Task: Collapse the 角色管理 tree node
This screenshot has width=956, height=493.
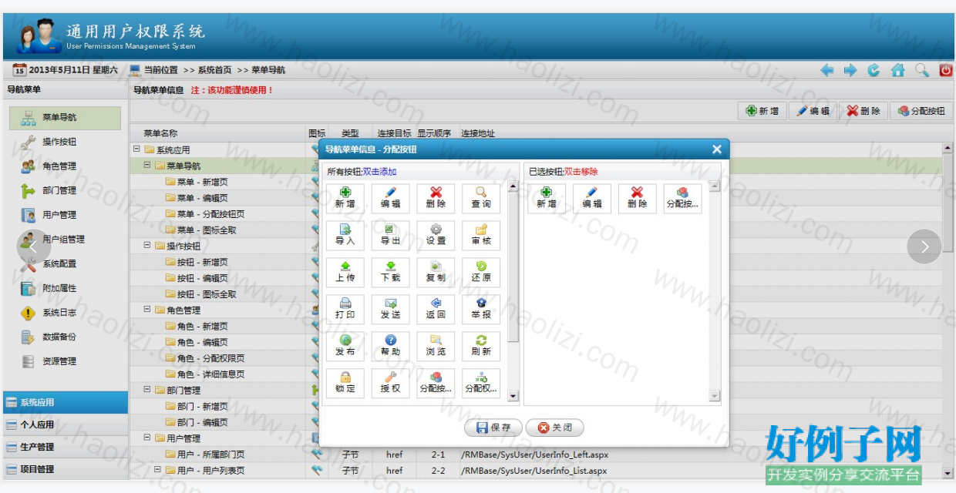Action: (x=147, y=310)
